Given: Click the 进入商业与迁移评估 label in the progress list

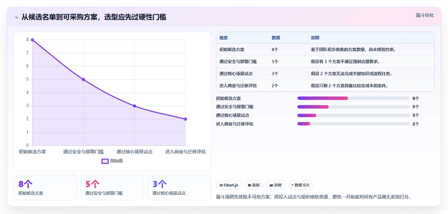Looking at the screenshot, I should click(235, 124).
